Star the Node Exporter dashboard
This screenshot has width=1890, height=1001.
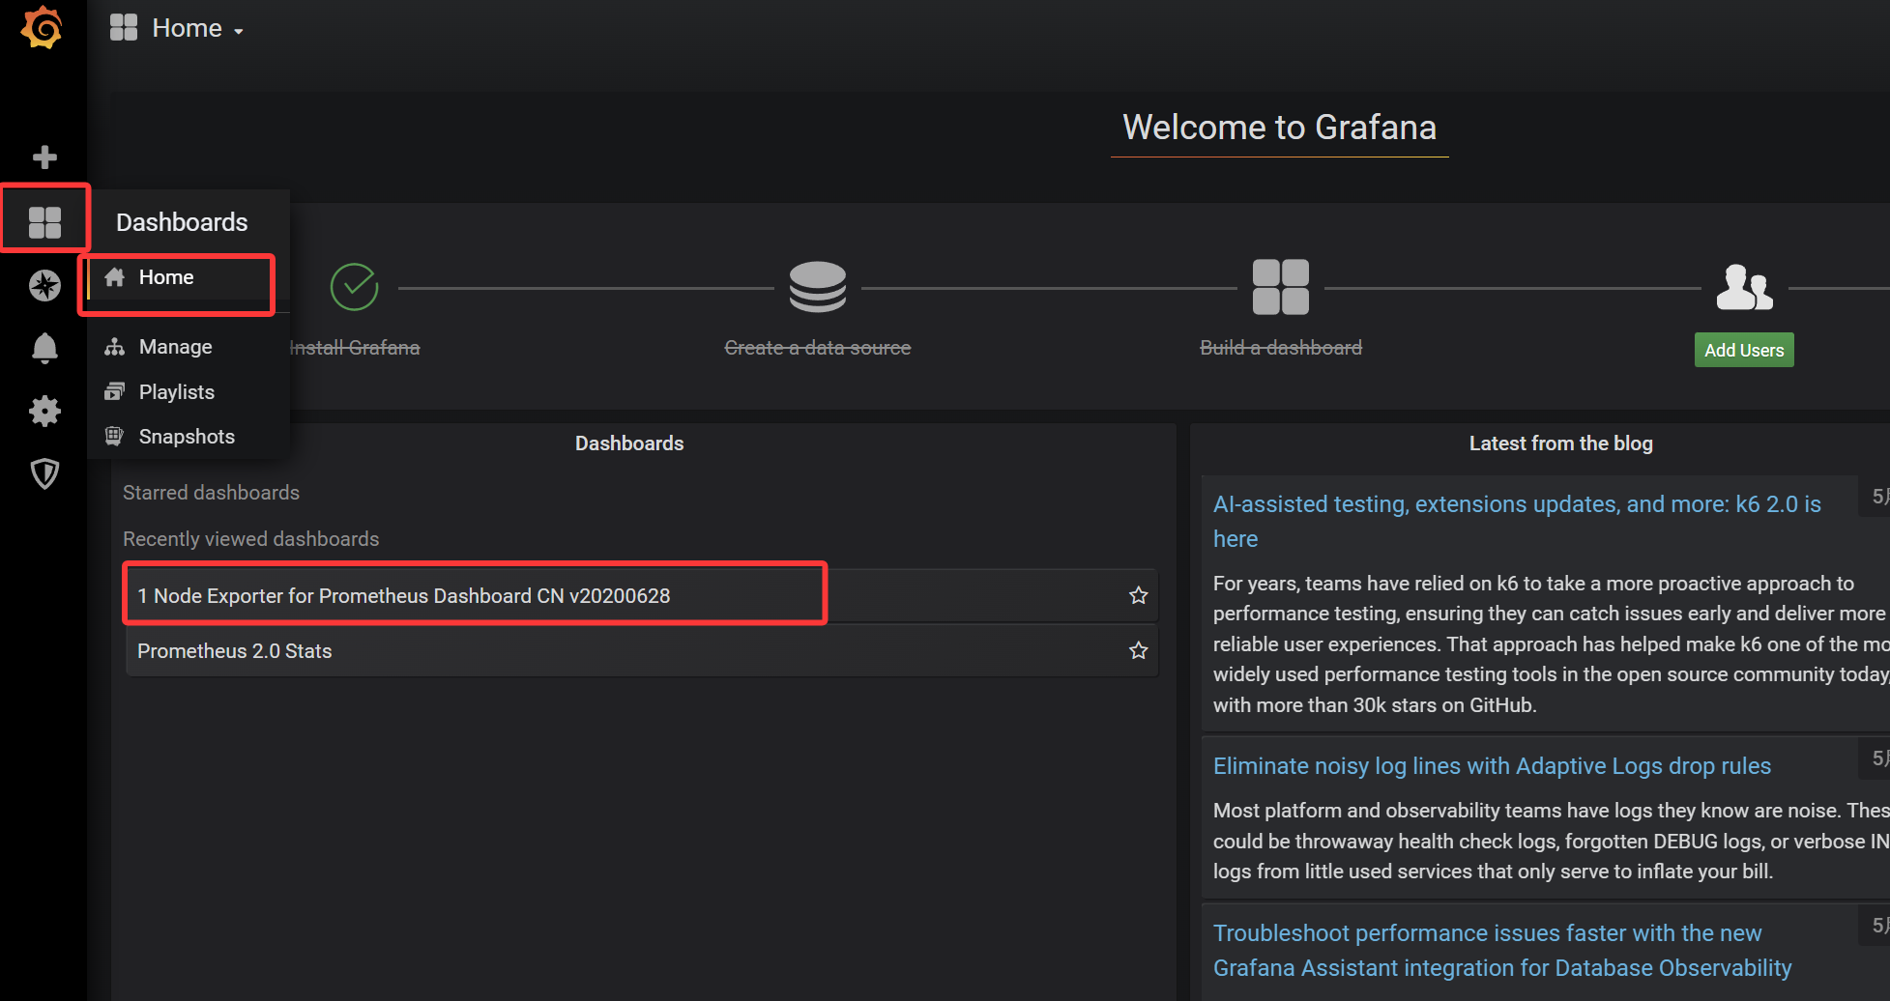(1139, 595)
